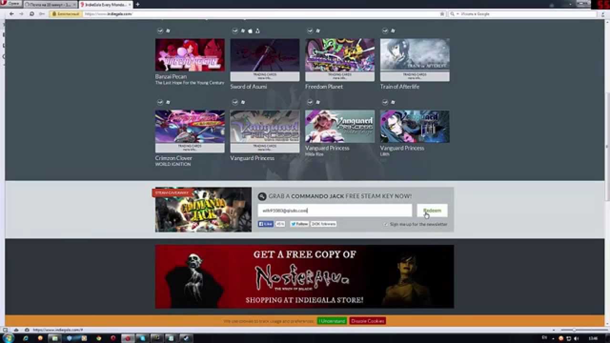Go back to the previous page
The width and height of the screenshot is (610, 343).
pyautogui.click(x=11, y=14)
